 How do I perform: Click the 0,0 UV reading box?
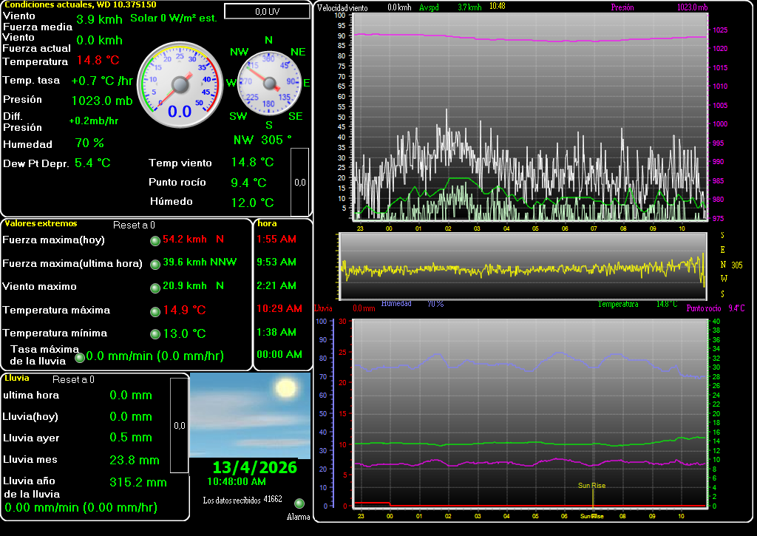[x=267, y=11]
